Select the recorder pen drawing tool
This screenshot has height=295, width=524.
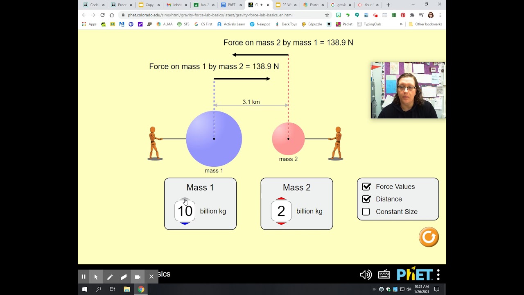click(110, 277)
